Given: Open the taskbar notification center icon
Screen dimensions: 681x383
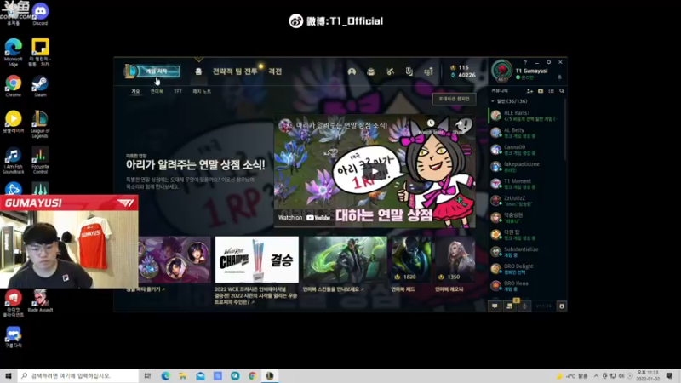Looking at the screenshot, I should coord(669,376).
